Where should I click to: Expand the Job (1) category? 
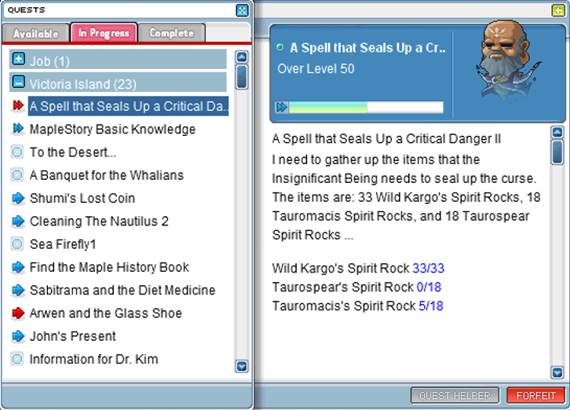pyautogui.click(x=18, y=59)
